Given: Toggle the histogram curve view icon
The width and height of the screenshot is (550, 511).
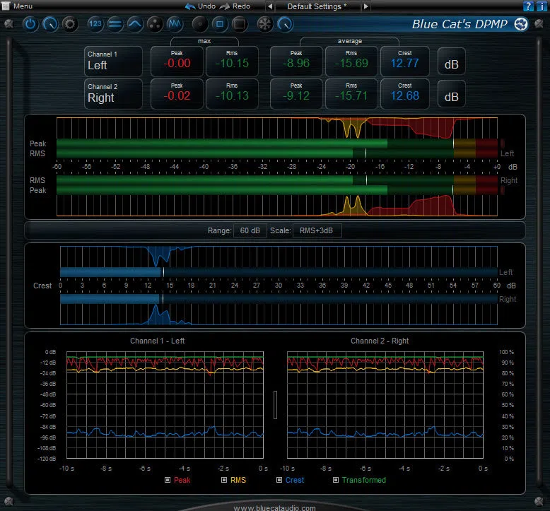Looking at the screenshot, I should pos(135,24).
